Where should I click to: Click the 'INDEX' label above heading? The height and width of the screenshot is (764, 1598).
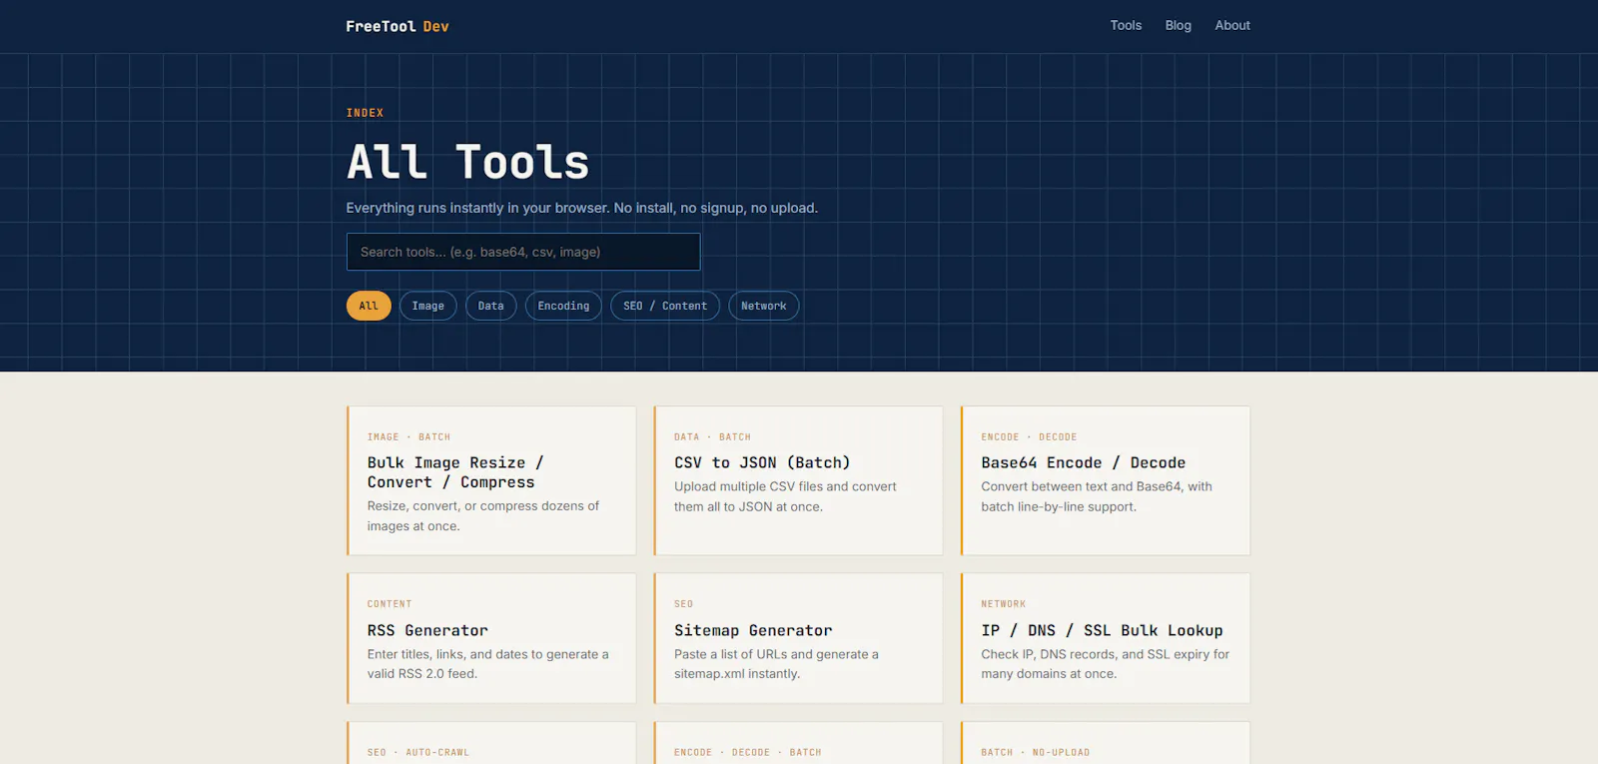click(365, 113)
